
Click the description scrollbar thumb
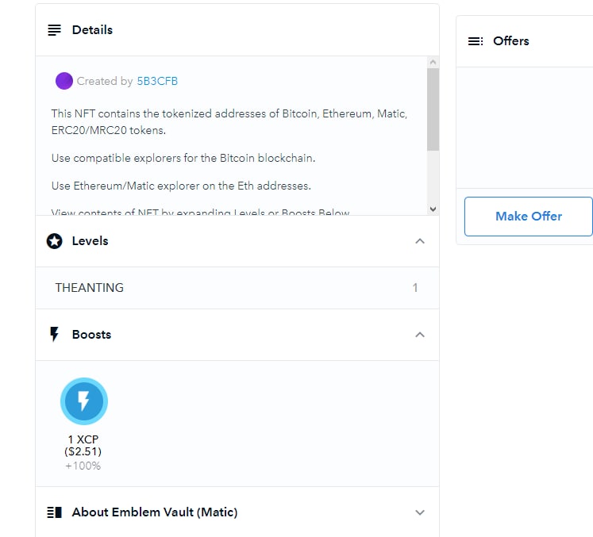click(x=433, y=109)
